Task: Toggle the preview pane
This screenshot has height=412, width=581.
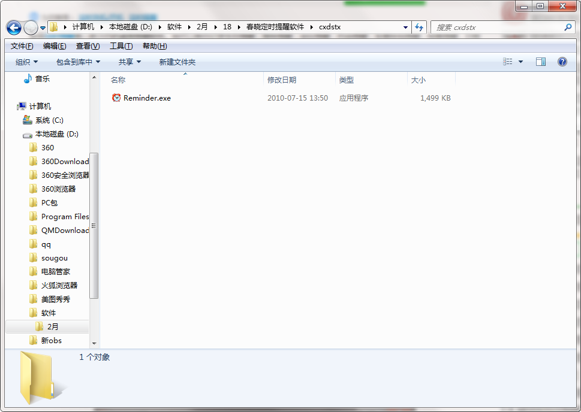Action: tap(541, 62)
